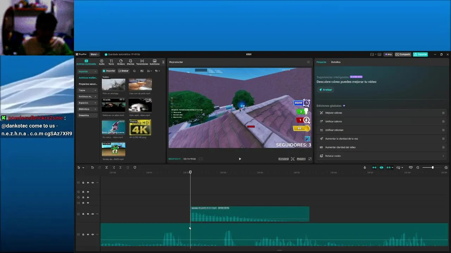Switch to the Detalles tab
The image size is (451, 253).
pyautogui.click(x=336, y=62)
